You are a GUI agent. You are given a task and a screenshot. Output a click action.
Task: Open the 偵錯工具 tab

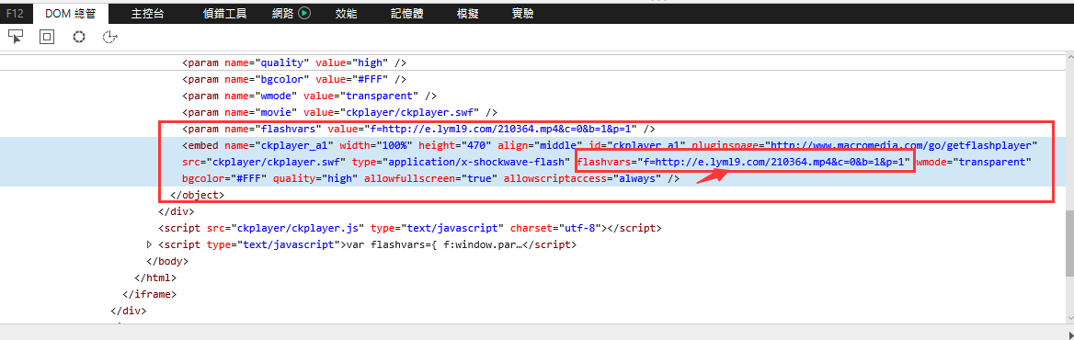225,13
